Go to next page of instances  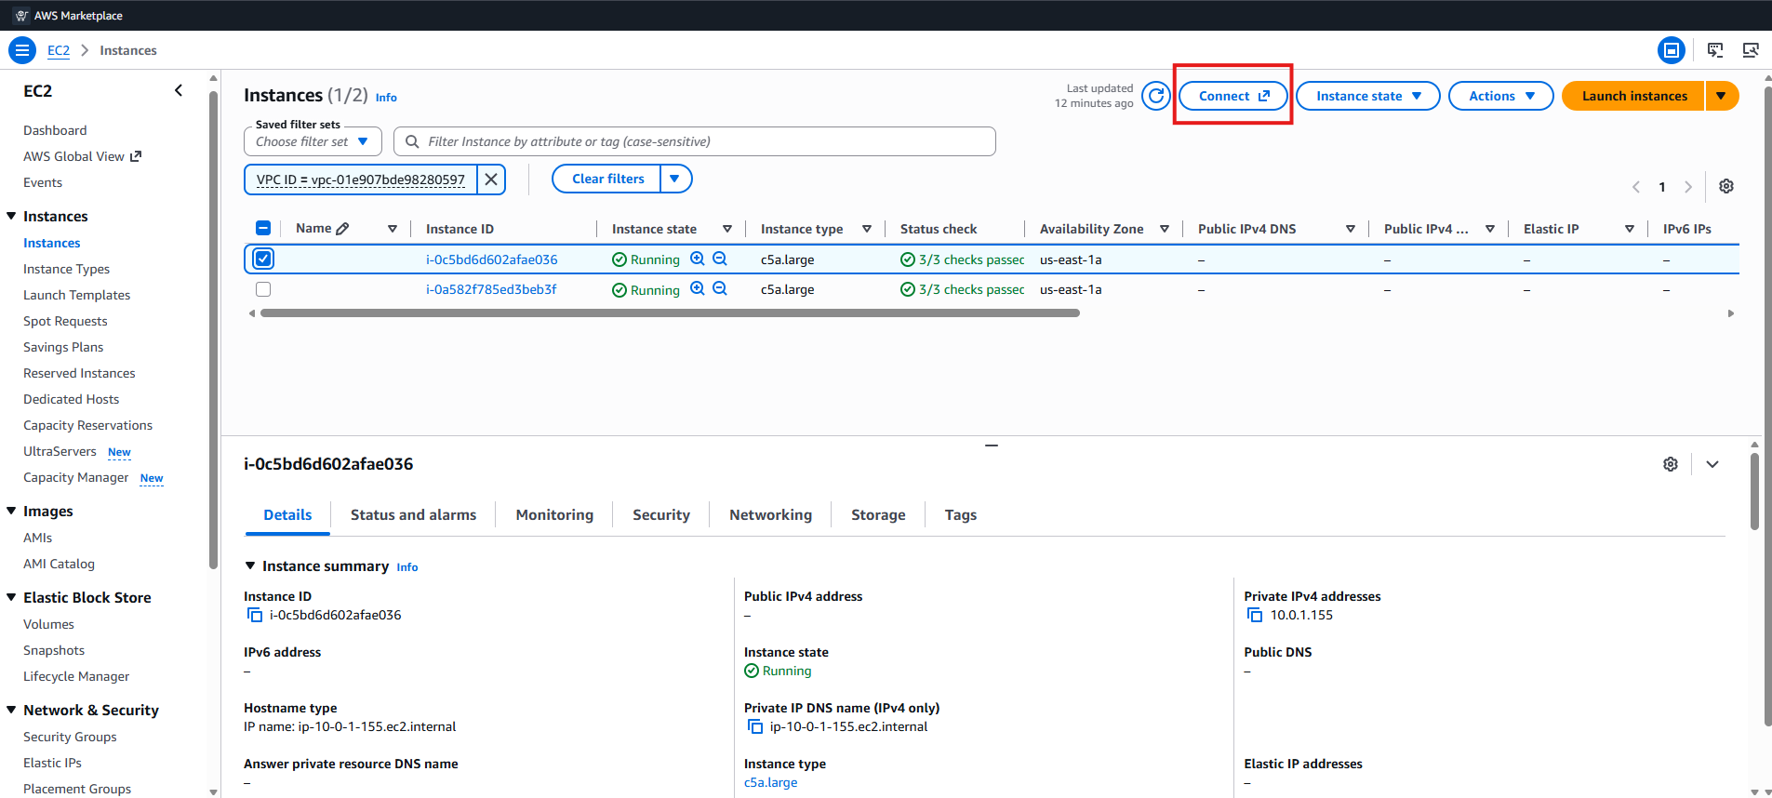pyautogui.click(x=1688, y=187)
